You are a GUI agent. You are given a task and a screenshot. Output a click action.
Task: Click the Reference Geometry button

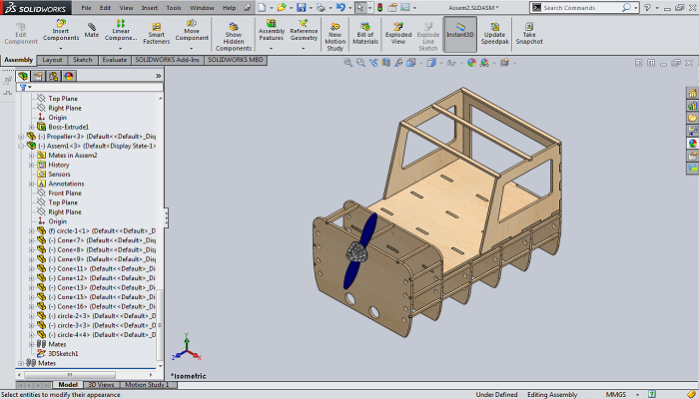pos(304,30)
